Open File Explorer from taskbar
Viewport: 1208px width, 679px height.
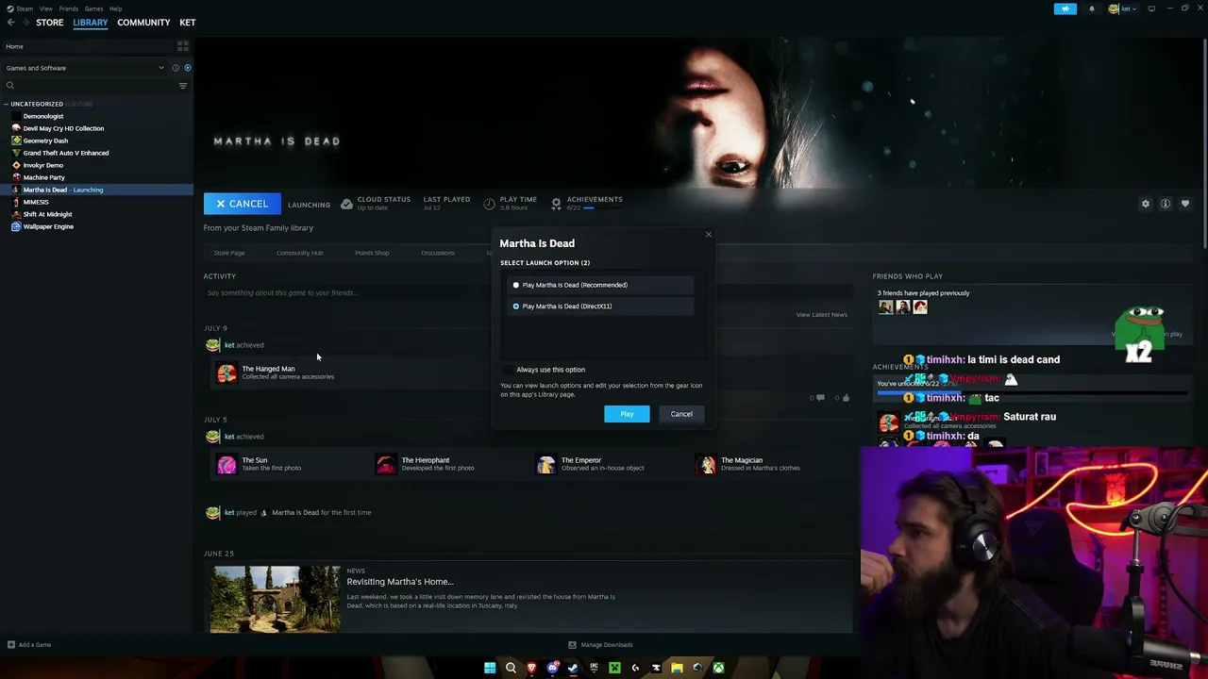[677, 668]
